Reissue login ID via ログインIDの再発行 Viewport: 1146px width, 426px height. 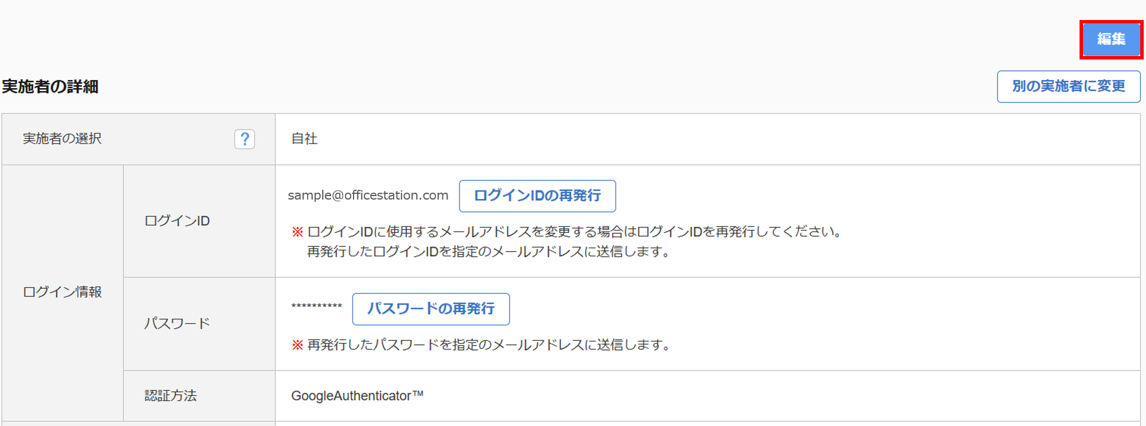pos(537,196)
